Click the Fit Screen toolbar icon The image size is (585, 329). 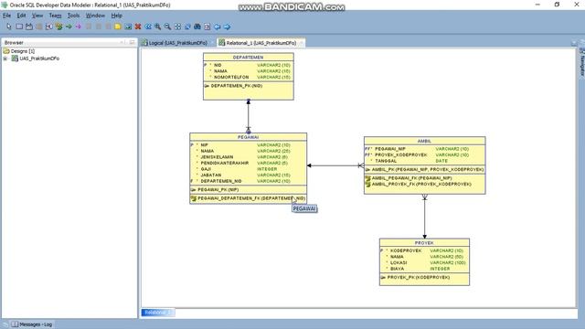click(x=177, y=27)
